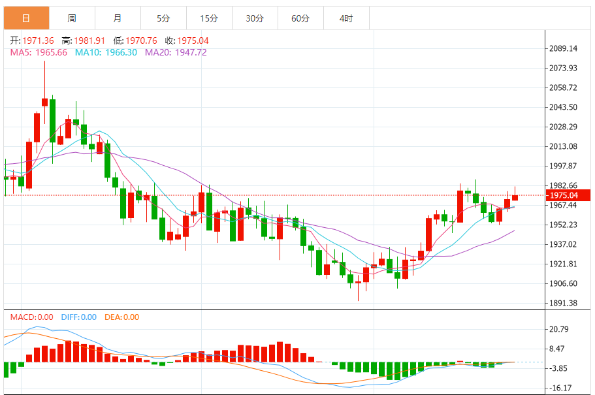595x395 pixels.
Task: Click the 2028.29 price axis label
Action: coord(563,127)
